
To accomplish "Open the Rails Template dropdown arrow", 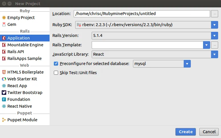I will coord(206,45).
